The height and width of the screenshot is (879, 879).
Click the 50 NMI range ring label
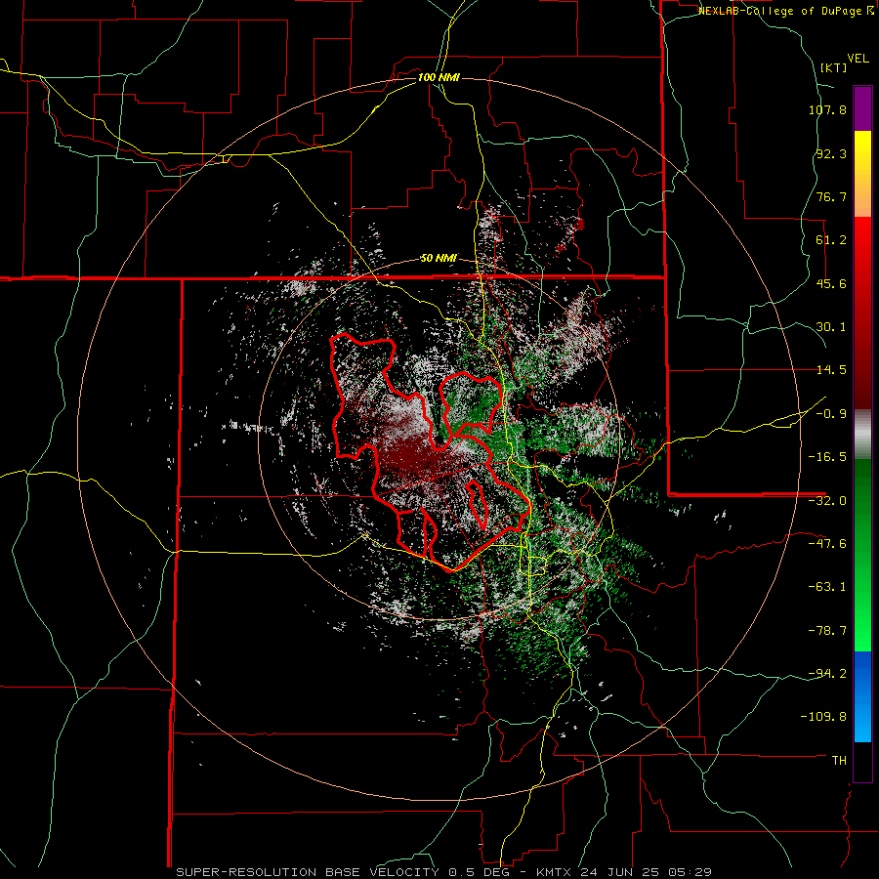(x=439, y=259)
